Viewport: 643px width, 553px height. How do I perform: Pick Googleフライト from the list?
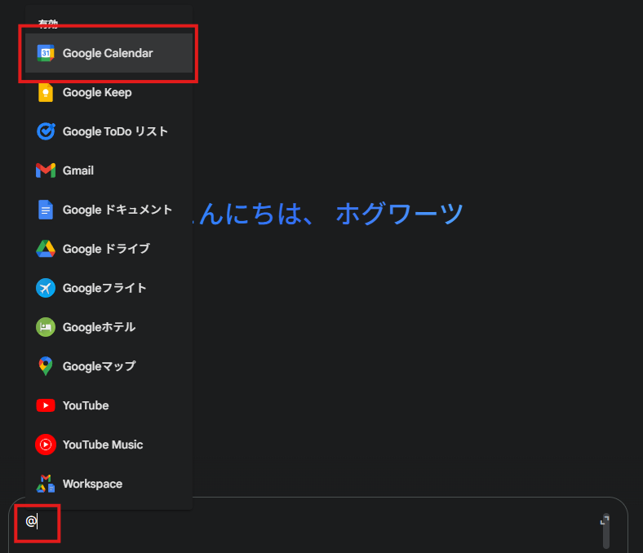pos(109,288)
